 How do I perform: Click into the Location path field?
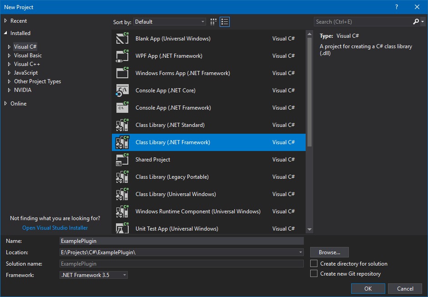click(178, 252)
